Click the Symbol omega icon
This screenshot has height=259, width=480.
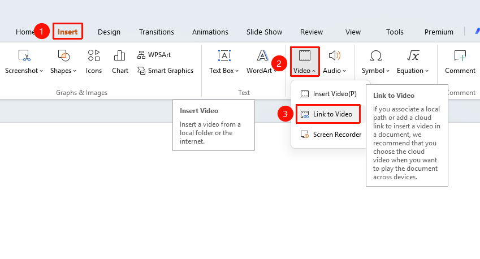click(x=375, y=56)
